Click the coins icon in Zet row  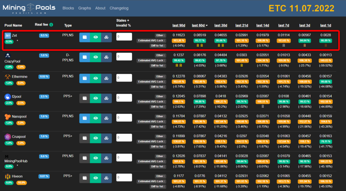click(x=106, y=37)
